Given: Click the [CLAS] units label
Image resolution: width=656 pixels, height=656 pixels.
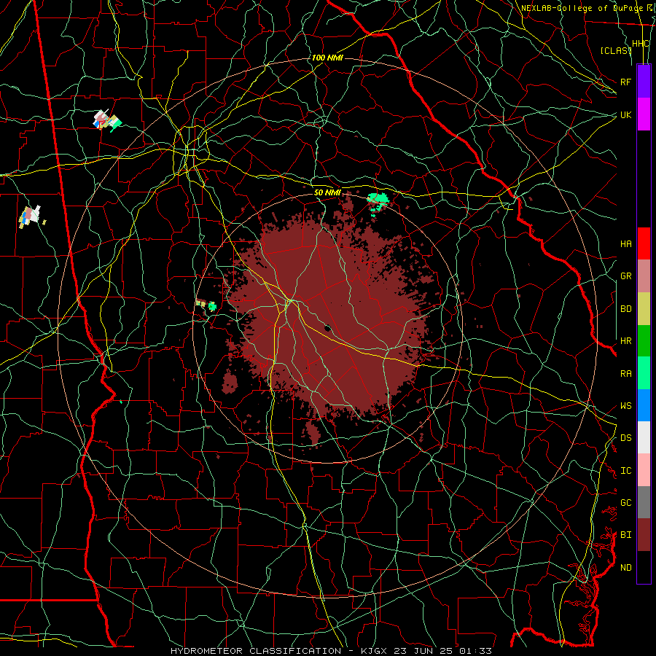Looking at the screenshot, I should coord(615,50).
